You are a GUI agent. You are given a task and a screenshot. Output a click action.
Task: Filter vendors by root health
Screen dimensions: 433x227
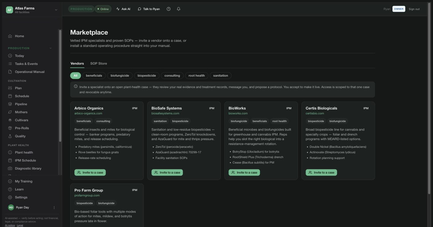[x=196, y=75]
